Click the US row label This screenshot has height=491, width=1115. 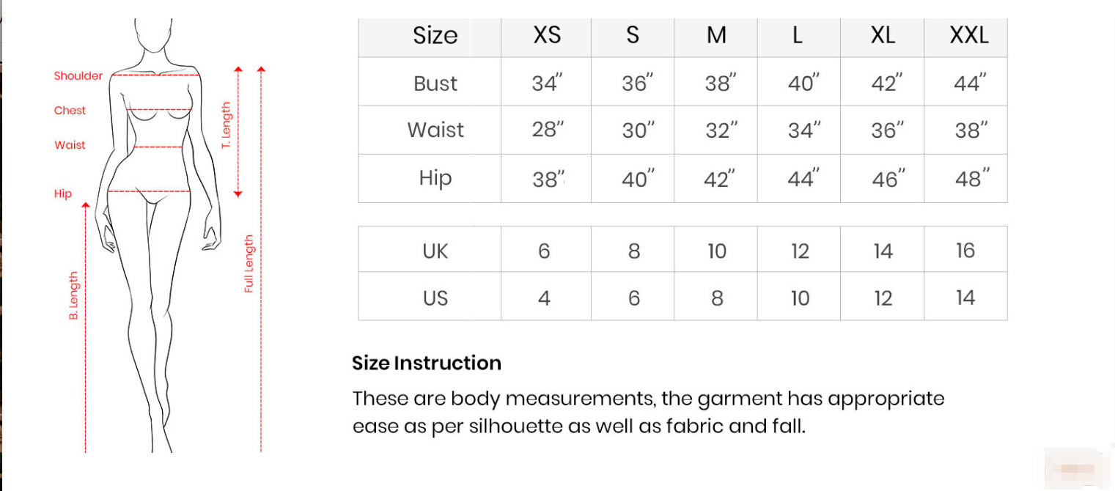pos(435,298)
